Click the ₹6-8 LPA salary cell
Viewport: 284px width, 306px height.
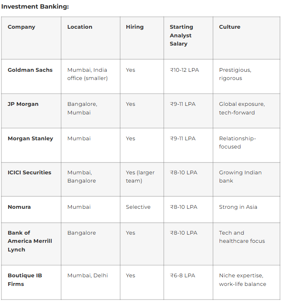coord(182,276)
